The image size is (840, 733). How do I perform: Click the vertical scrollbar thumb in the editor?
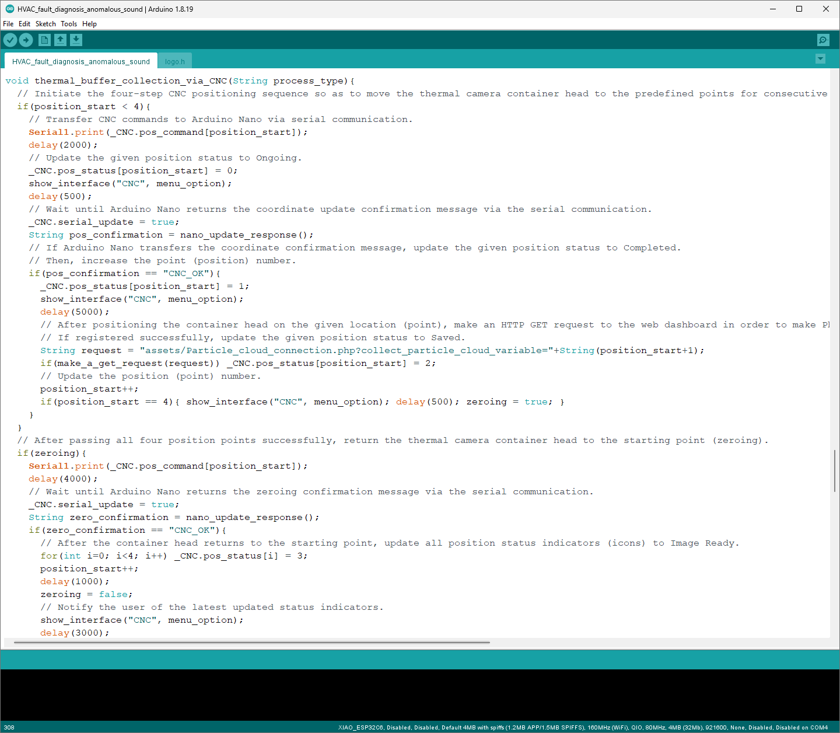[x=835, y=470]
